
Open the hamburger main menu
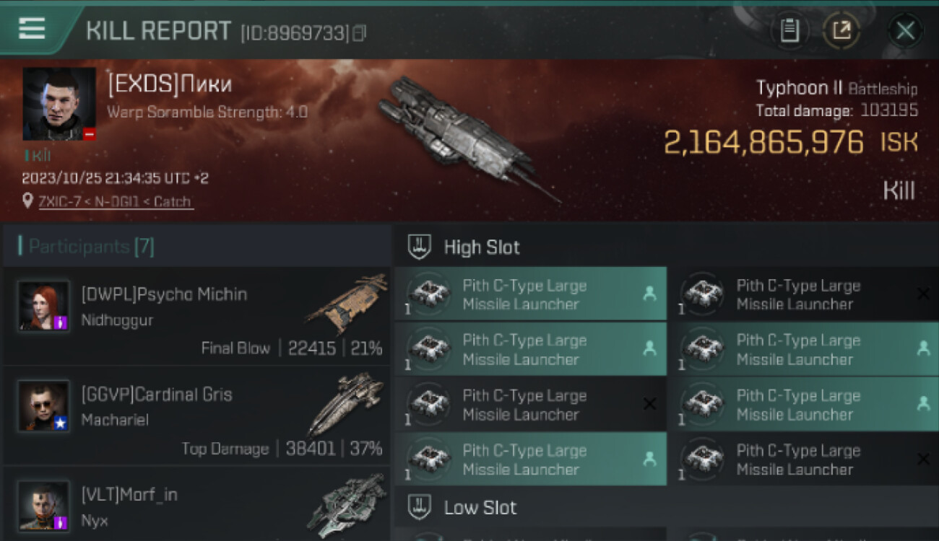[32, 29]
